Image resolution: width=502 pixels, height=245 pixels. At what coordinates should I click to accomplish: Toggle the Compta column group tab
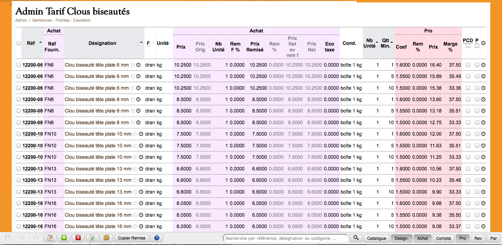click(444, 238)
